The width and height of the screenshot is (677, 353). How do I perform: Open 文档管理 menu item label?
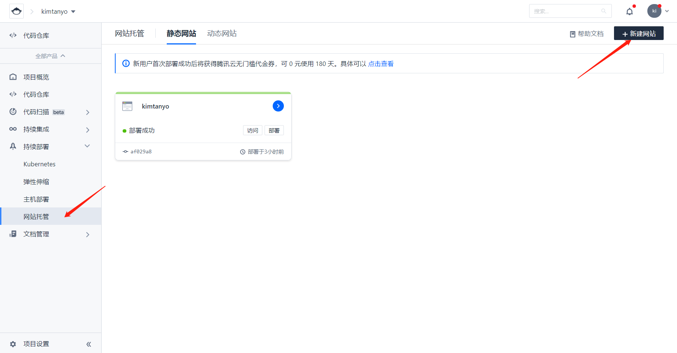click(x=36, y=234)
